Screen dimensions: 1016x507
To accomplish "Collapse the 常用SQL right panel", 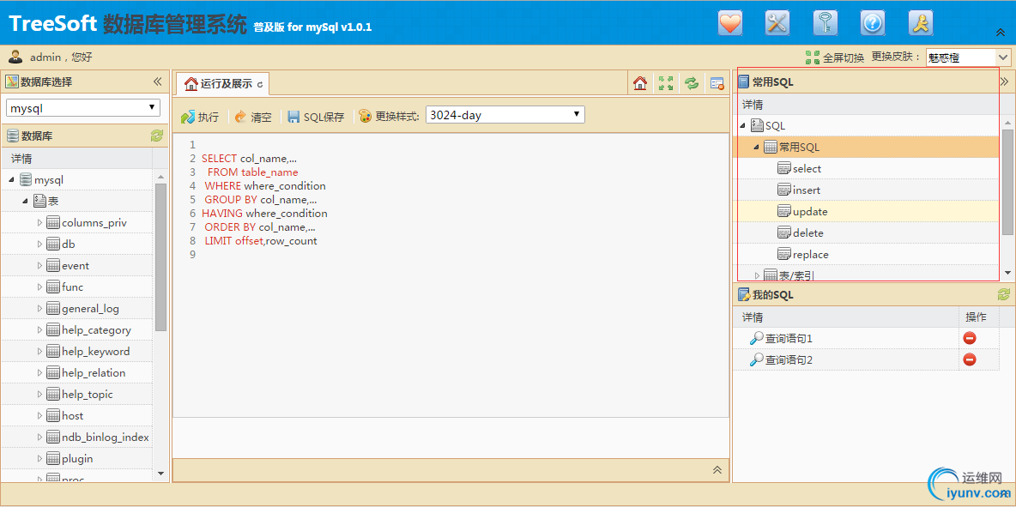I will tap(1005, 81).
